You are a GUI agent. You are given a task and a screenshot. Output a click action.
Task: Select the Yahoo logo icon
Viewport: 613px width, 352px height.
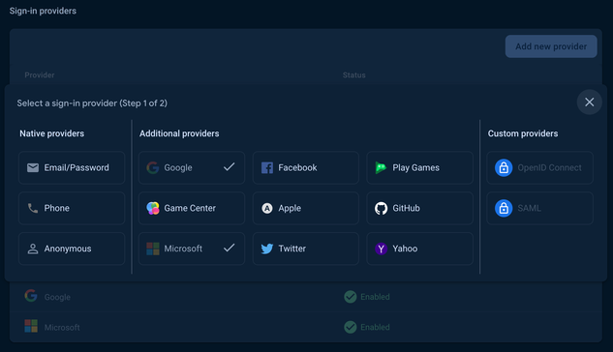(x=382, y=249)
